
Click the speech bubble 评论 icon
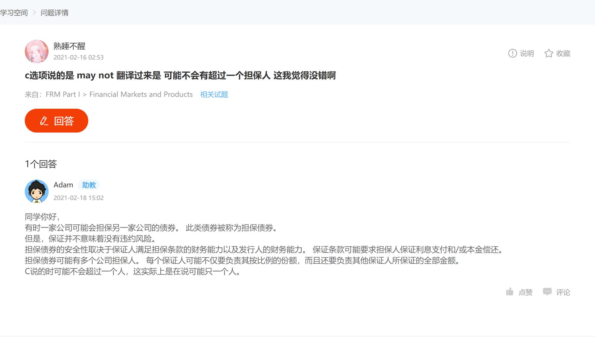click(547, 291)
